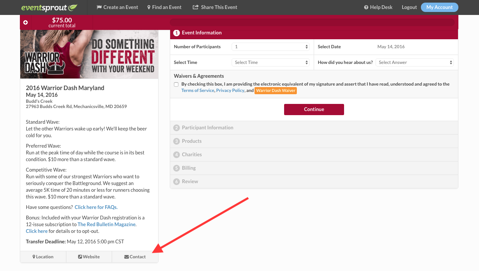Image resolution: width=479 pixels, height=271 pixels.
Task: Expand the Charities section
Action: click(314, 155)
